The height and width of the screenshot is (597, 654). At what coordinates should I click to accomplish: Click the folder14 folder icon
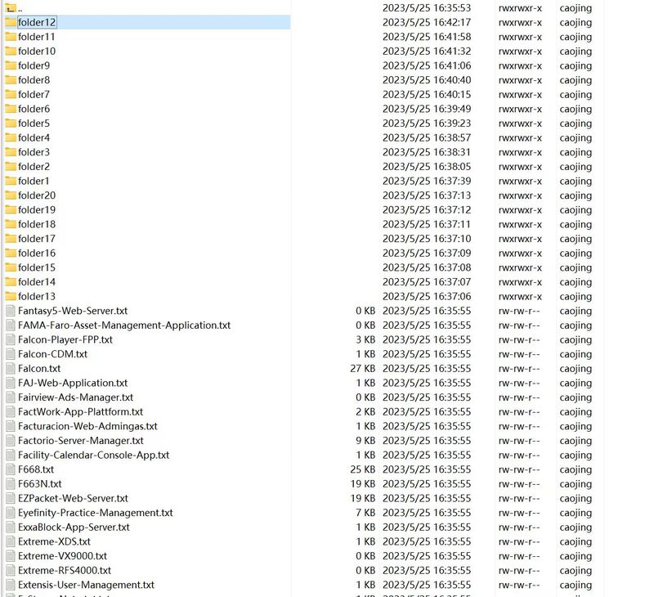11,281
